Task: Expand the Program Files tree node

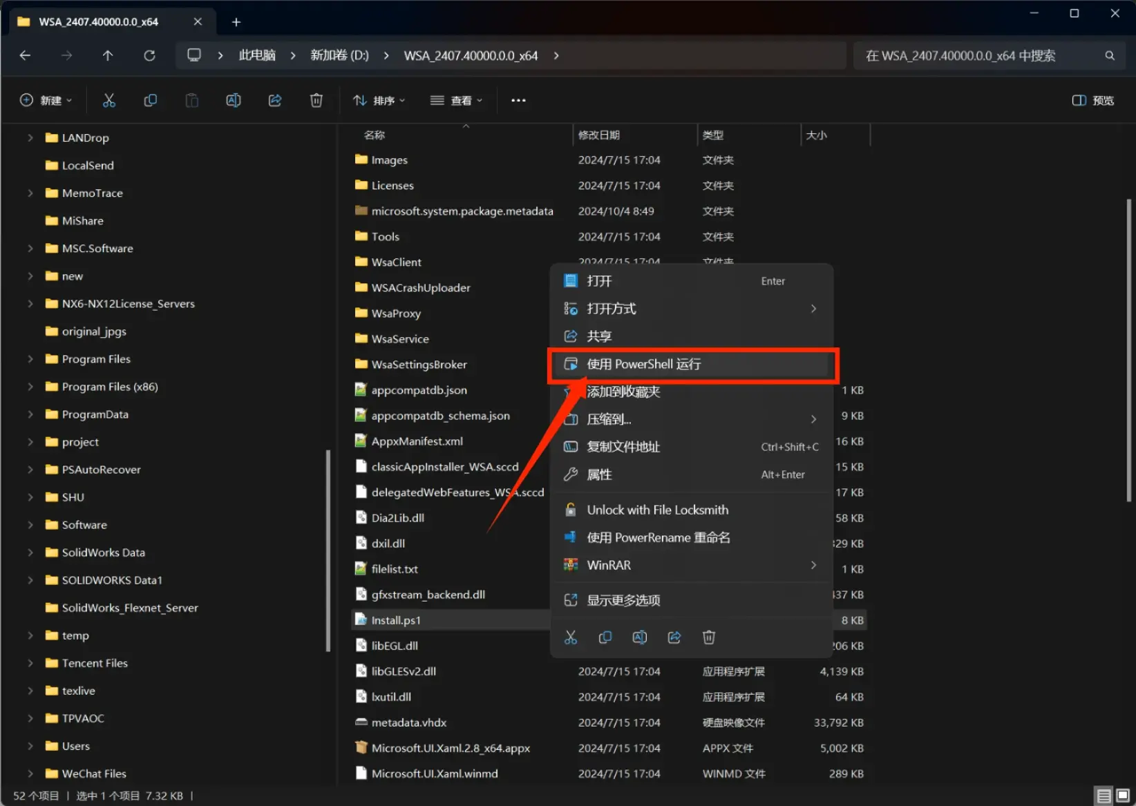Action: click(x=30, y=358)
